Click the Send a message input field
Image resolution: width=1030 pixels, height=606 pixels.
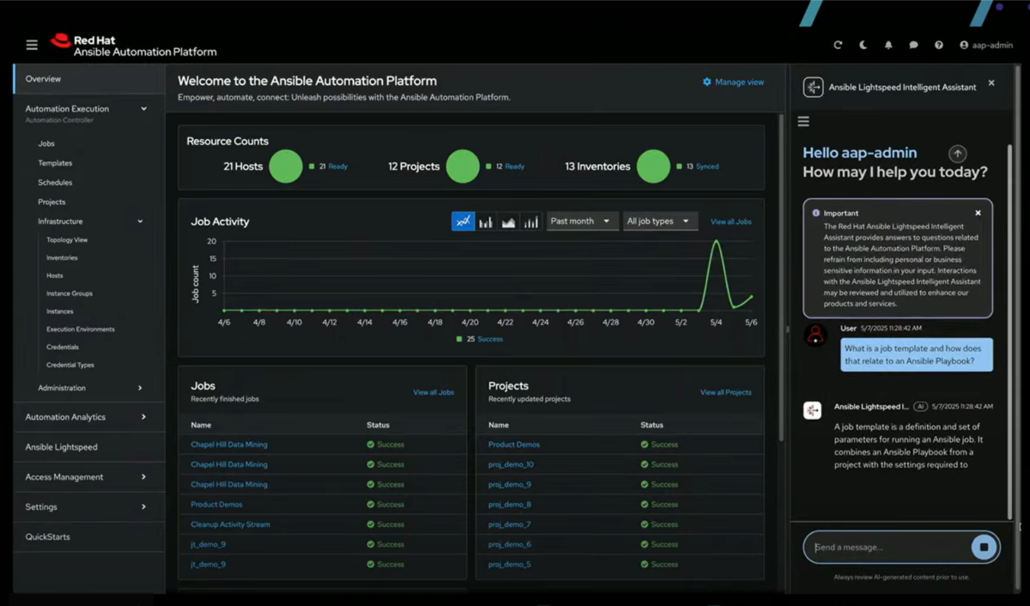[x=891, y=547]
